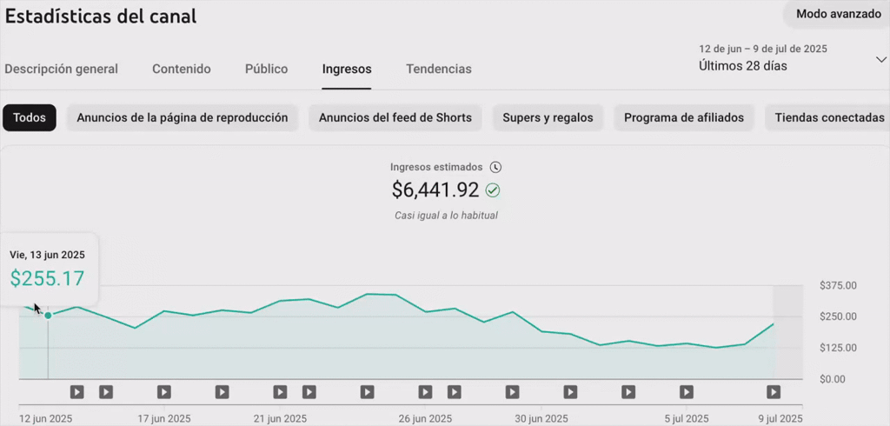Screen dimensions: 890x426
Task: Click the video marker icon above 17 jun 2025
Action: (164, 392)
